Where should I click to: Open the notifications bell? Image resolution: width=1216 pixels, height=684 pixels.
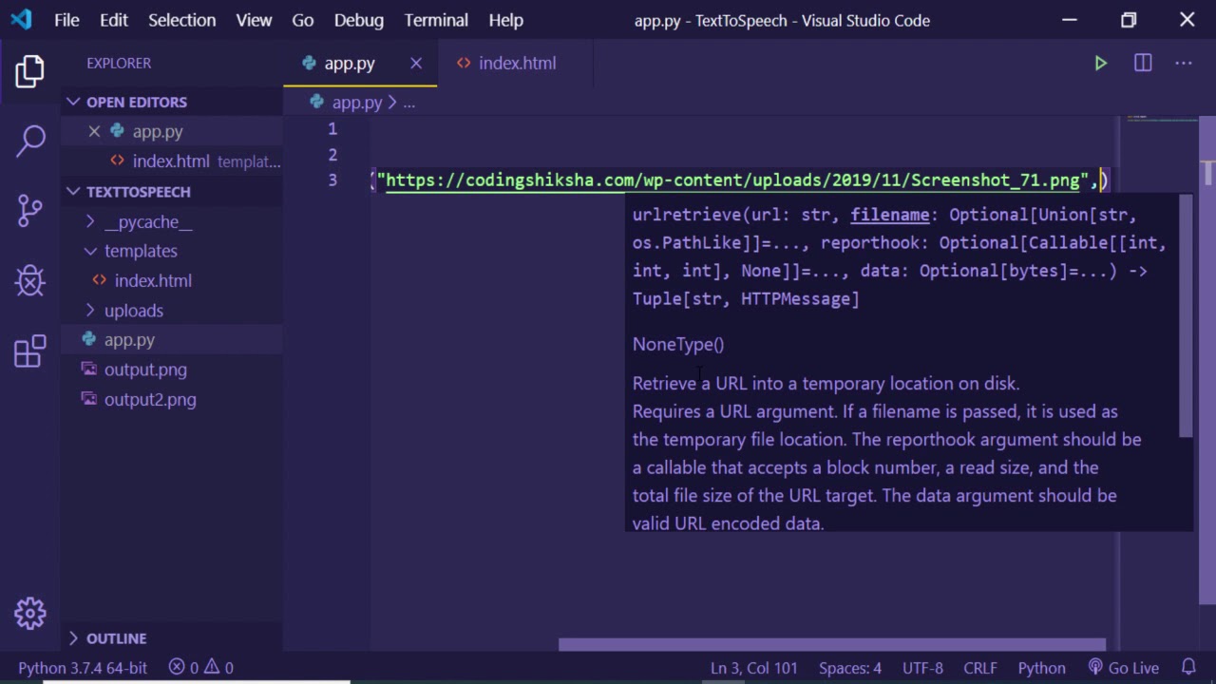[x=1188, y=668]
